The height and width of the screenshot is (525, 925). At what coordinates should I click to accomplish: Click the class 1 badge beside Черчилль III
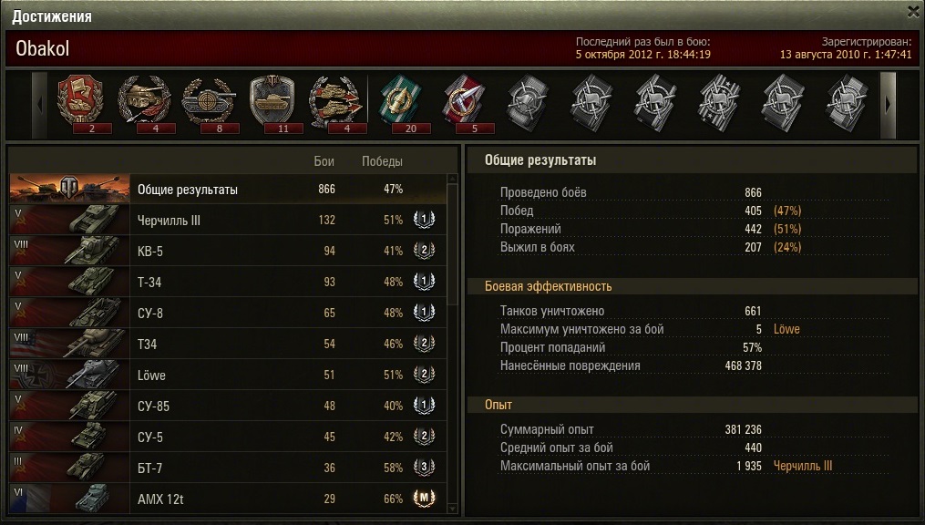click(424, 220)
